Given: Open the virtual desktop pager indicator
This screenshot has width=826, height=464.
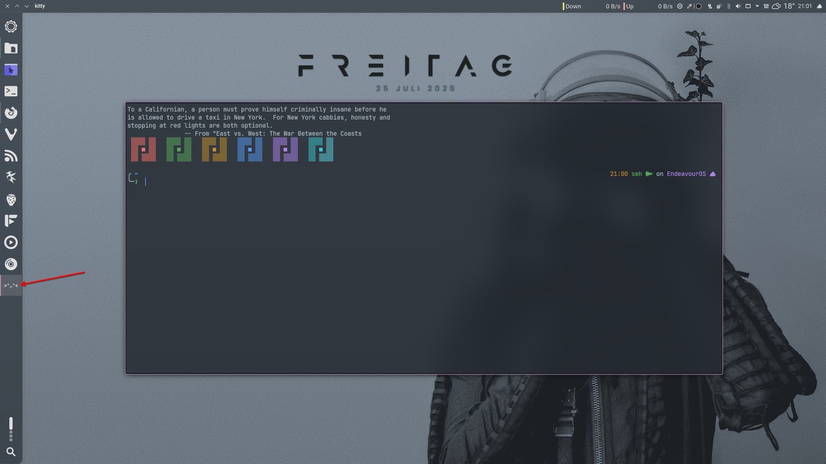Looking at the screenshot, I should [x=11, y=429].
